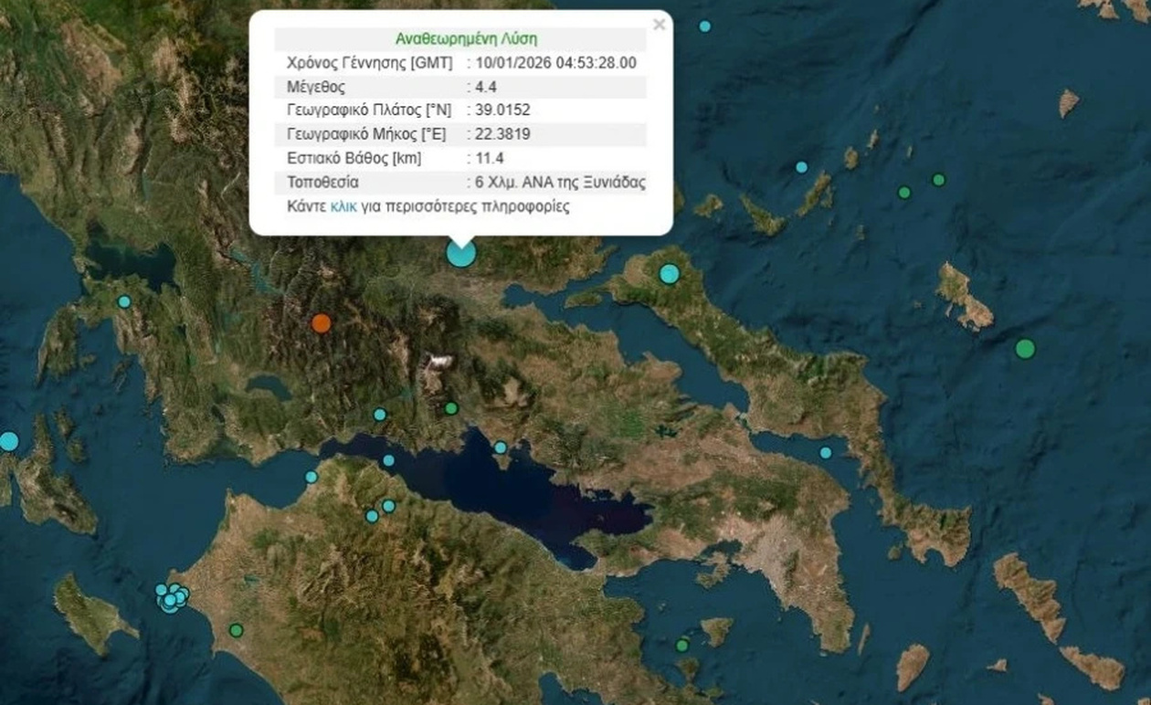Click the large green marker in the Aegean Sea
Viewport: 1151px width, 705px height.
click(1025, 348)
